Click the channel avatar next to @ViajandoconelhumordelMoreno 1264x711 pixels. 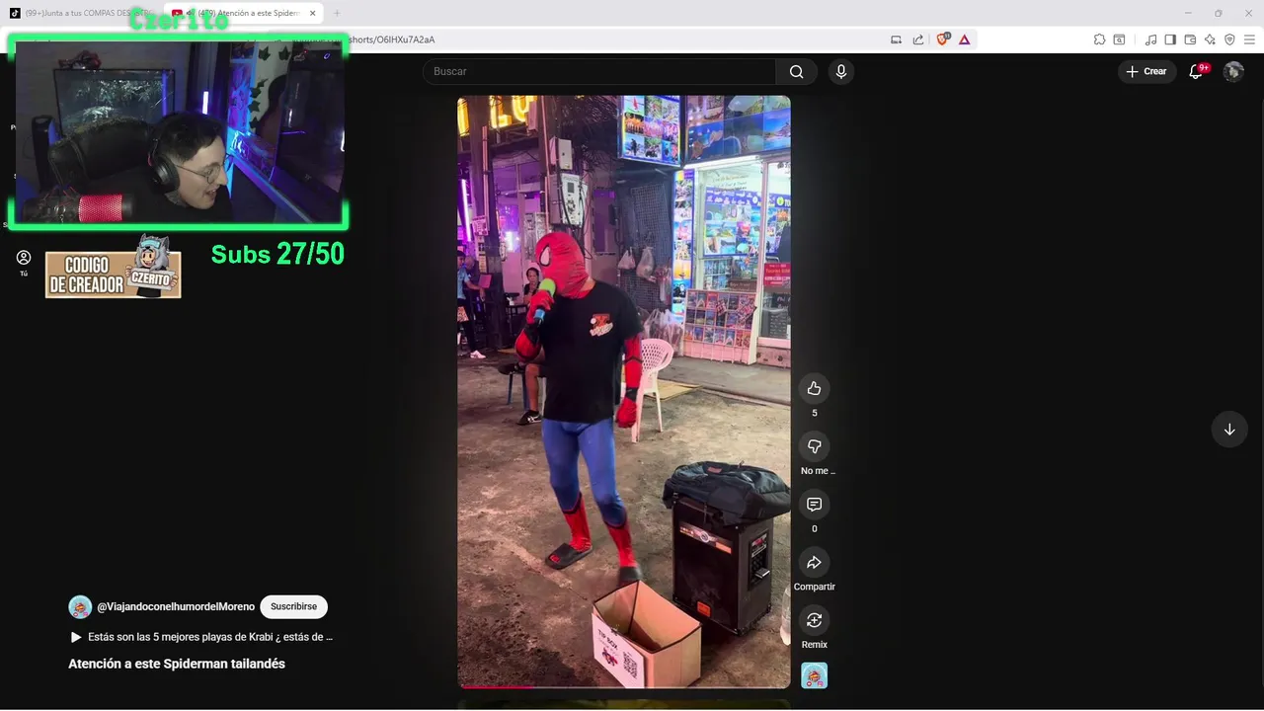coord(80,606)
